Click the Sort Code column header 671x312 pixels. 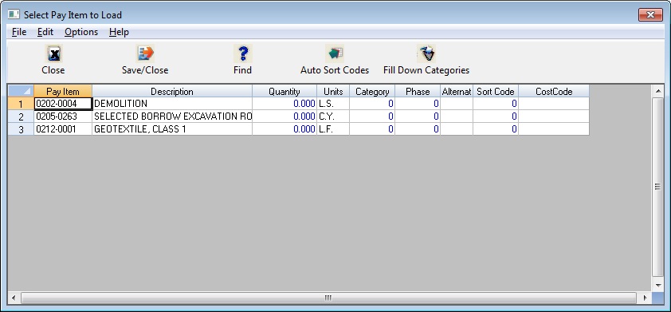click(x=496, y=91)
